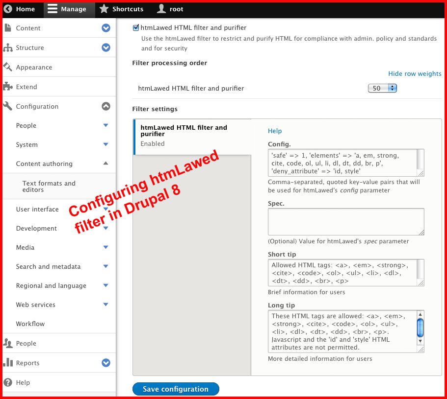Image resolution: width=447 pixels, height=399 pixels.
Task: Expand the Reports menu chevron
Action: (x=106, y=363)
